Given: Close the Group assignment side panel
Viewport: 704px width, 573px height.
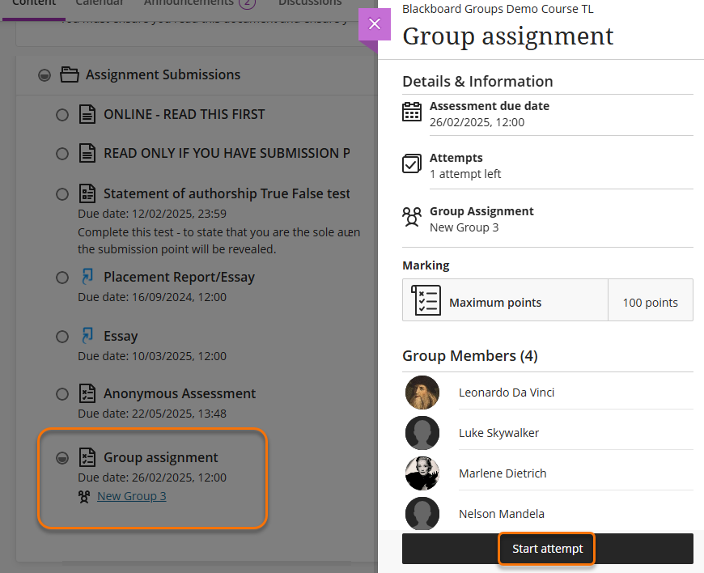Looking at the screenshot, I should pyautogui.click(x=374, y=24).
